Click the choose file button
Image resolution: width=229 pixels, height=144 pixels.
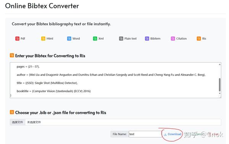pyautogui.click(x=18, y=122)
